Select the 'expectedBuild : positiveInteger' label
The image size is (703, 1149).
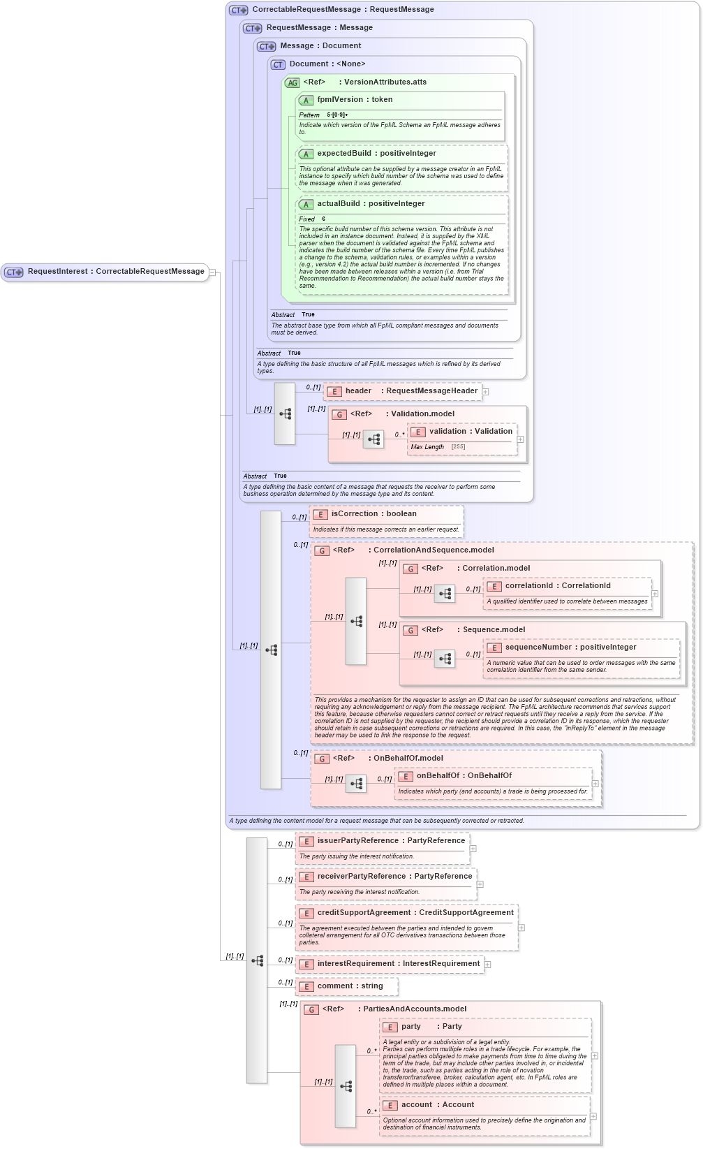click(376, 154)
